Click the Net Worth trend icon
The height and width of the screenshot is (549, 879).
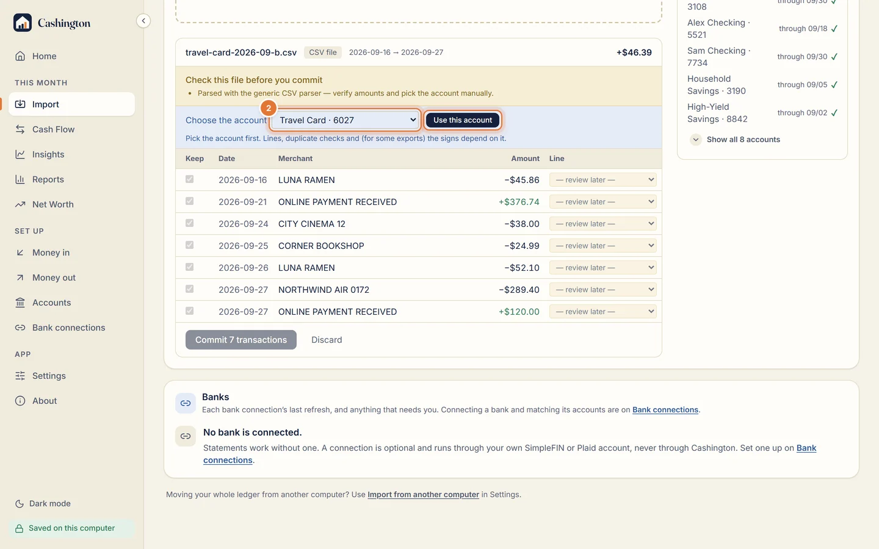(x=20, y=204)
